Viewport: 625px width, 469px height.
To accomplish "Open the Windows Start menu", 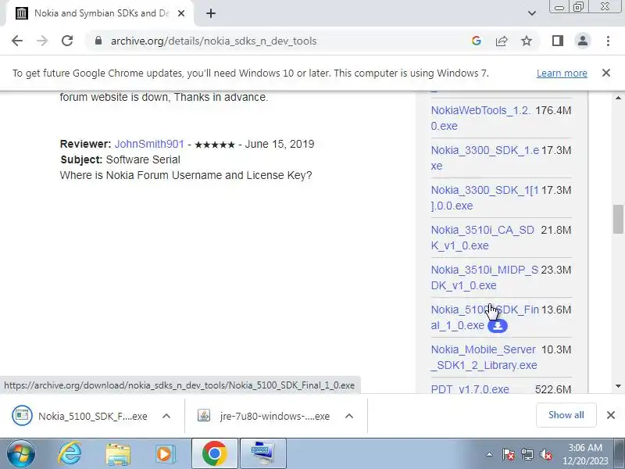I will [x=20, y=453].
